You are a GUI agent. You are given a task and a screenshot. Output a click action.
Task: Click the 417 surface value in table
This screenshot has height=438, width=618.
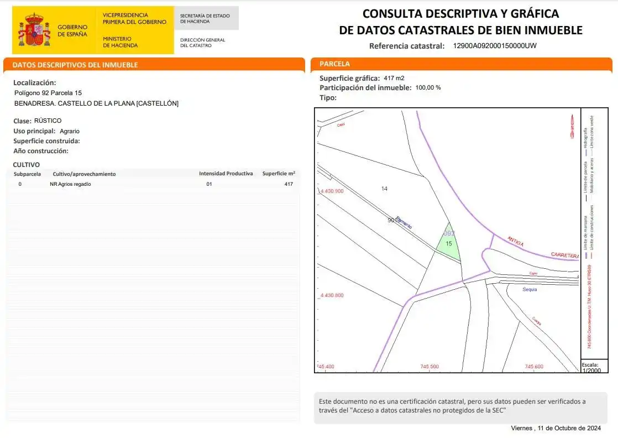pos(289,184)
